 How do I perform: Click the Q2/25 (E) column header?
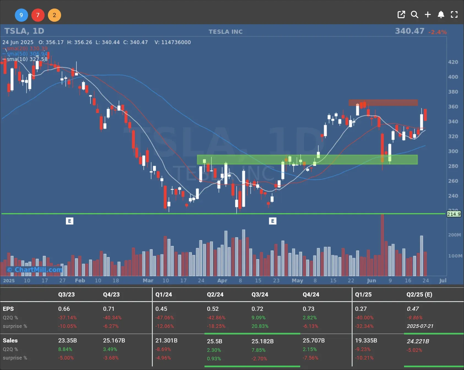pos(419,295)
